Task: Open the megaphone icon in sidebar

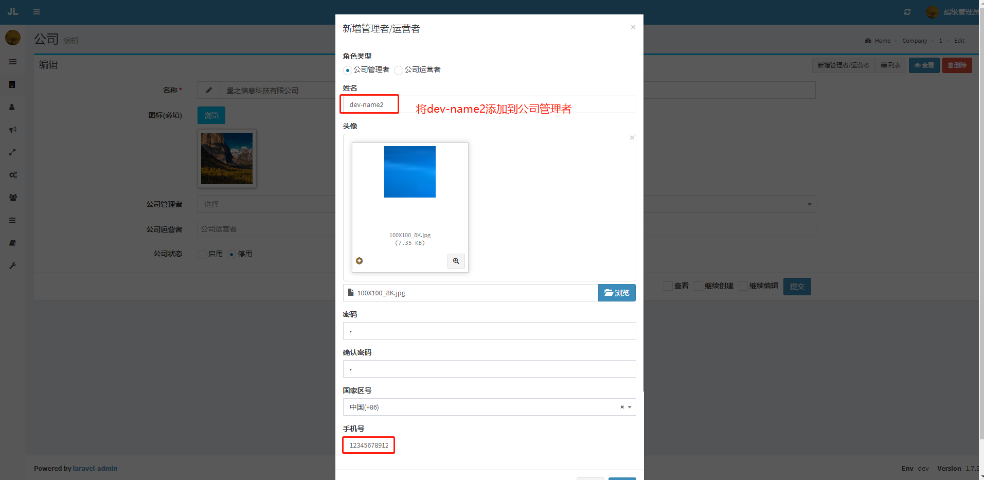Action: click(x=13, y=130)
